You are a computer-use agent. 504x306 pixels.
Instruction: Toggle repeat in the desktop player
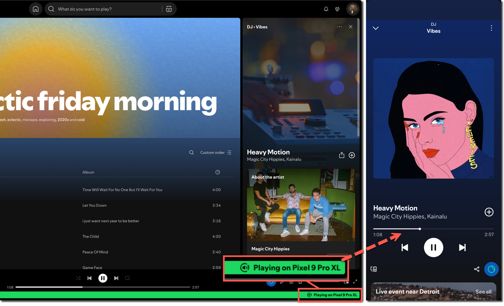(127, 278)
